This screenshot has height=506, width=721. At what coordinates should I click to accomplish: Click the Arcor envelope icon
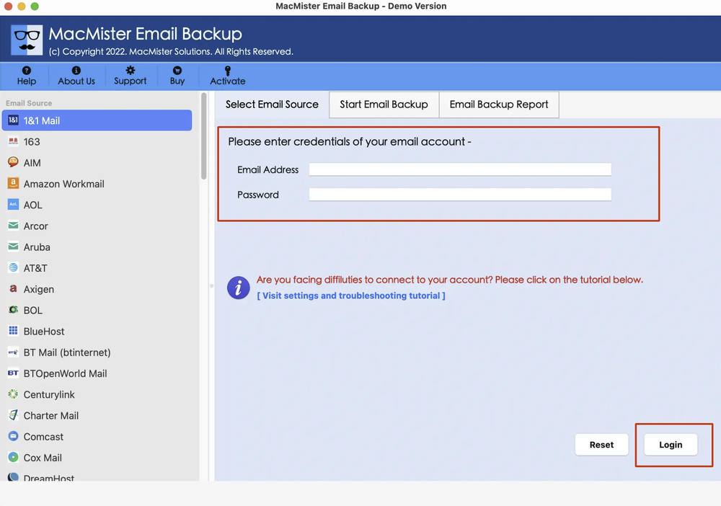13,226
